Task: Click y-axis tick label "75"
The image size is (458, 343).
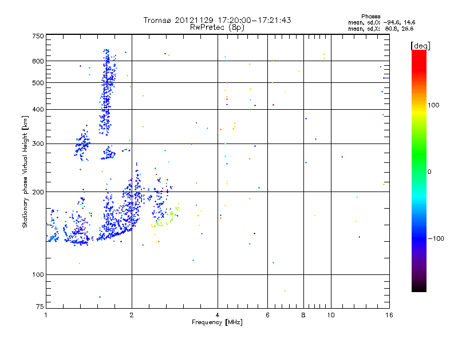Action: tap(40, 306)
